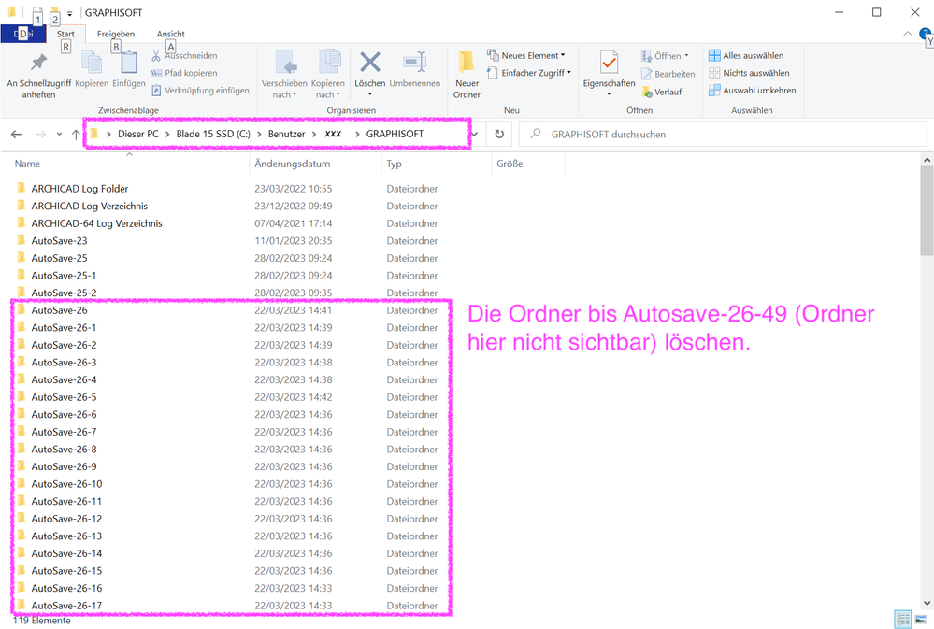Select the ARCHICAD Log Folder folder
The width and height of the screenshot is (934, 629).
79,188
